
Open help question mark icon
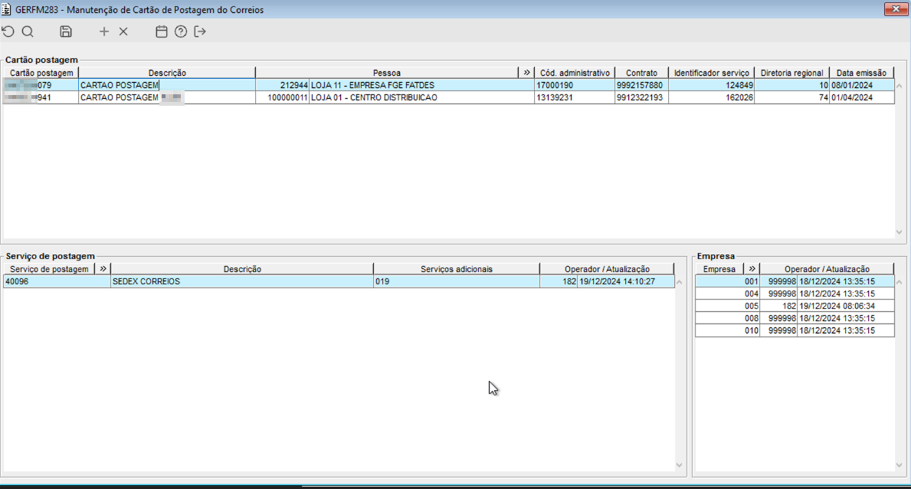coord(181,31)
